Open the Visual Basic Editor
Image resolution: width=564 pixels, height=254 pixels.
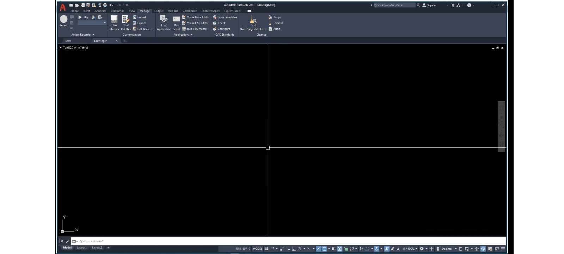[x=196, y=17]
